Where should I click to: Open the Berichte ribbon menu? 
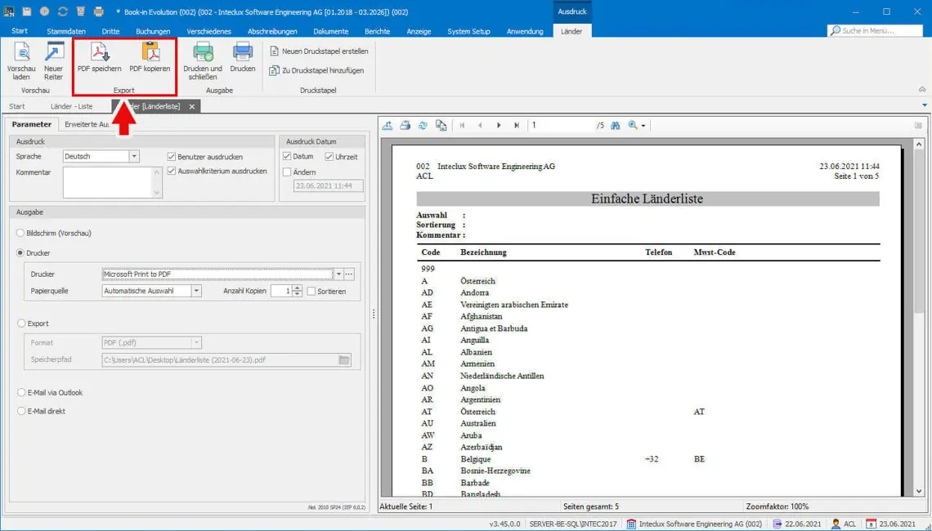(x=377, y=31)
